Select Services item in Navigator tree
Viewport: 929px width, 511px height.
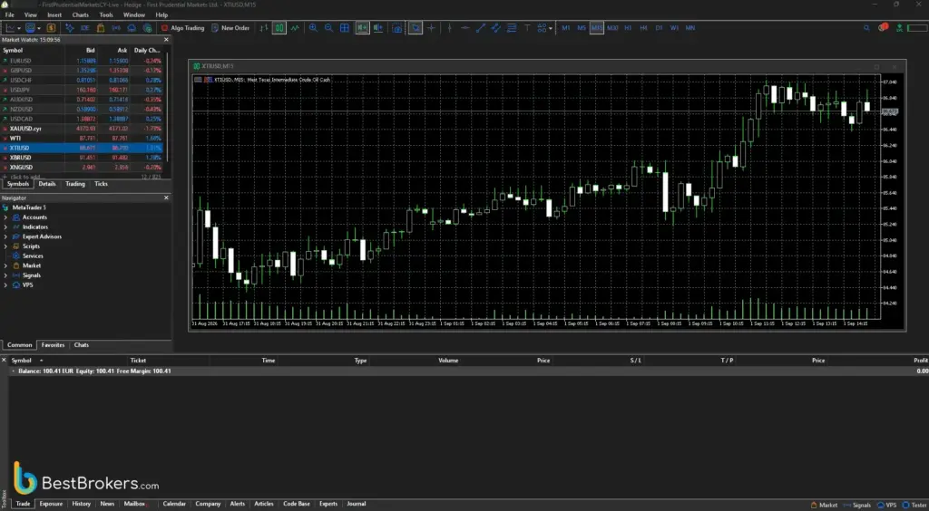pyautogui.click(x=33, y=256)
